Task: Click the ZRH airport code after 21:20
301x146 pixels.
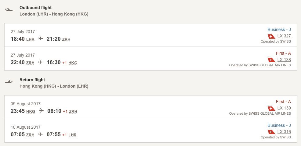Action: pos(66,40)
